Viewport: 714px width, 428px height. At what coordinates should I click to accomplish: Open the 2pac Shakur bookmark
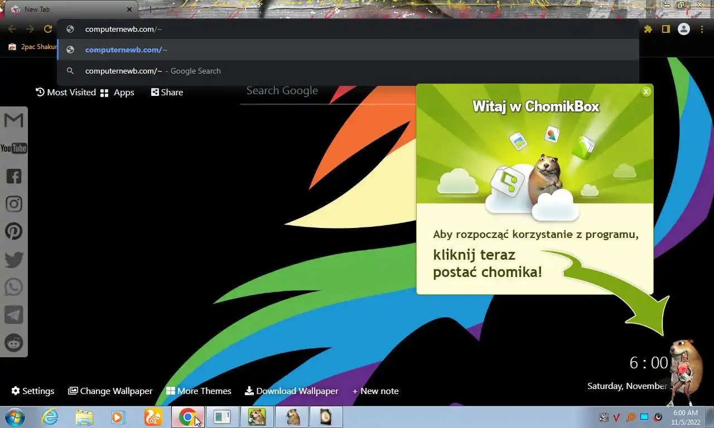pyautogui.click(x=32, y=47)
